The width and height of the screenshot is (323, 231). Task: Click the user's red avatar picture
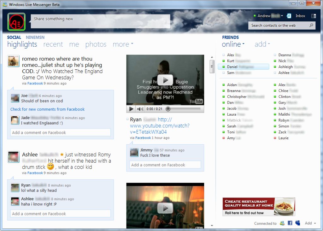coord(16,22)
